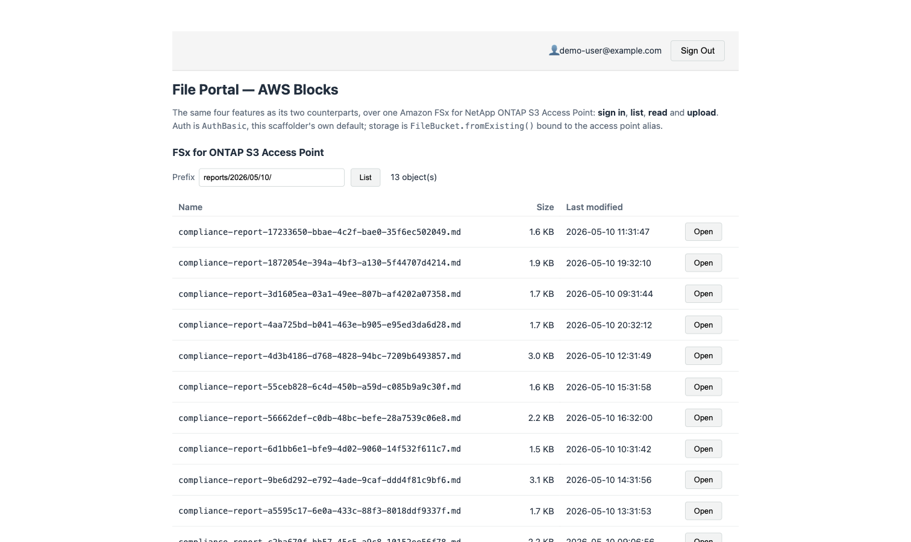
Task: Click the Size column header
Action: 545,207
